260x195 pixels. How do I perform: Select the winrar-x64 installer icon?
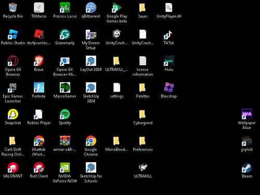tap(65, 141)
